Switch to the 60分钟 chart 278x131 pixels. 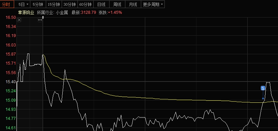tap(86, 4)
